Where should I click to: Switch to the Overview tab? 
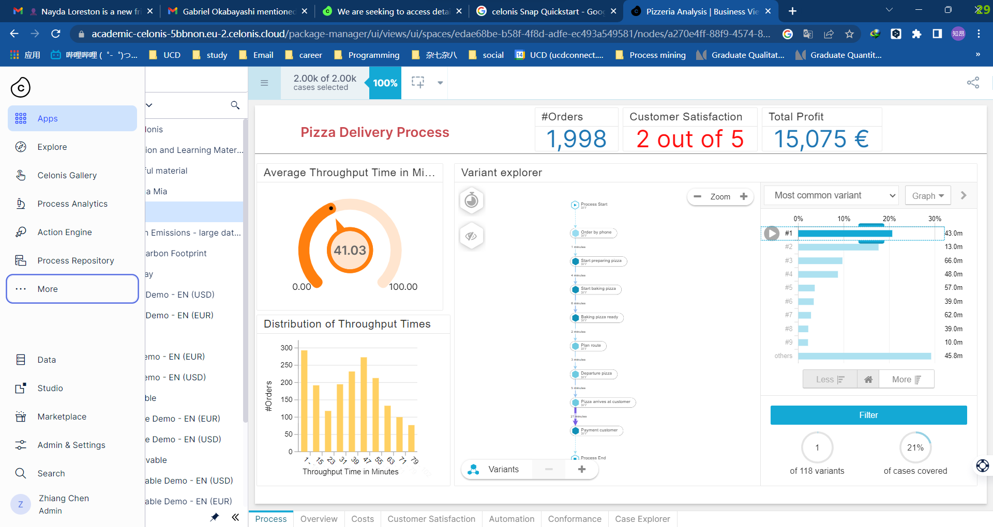[319, 519]
